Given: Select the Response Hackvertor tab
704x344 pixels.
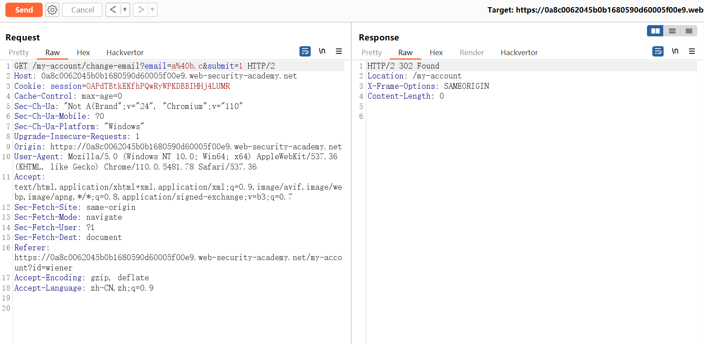Looking at the screenshot, I should (x=519, y=52).
